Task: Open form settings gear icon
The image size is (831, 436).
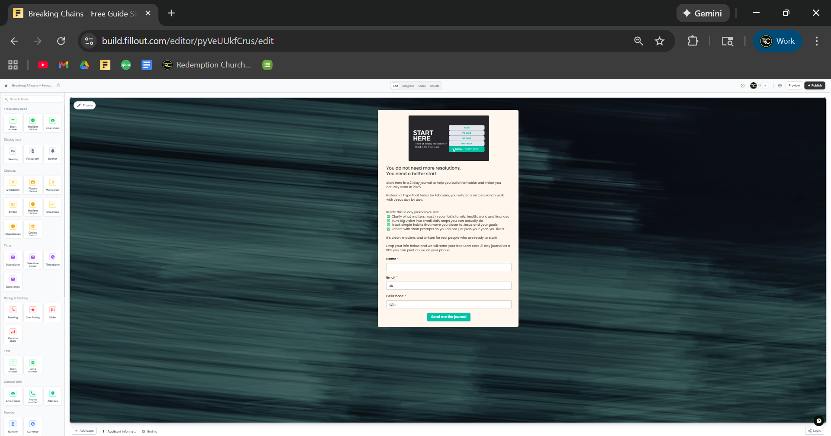Action: click(x=780, y=86)
